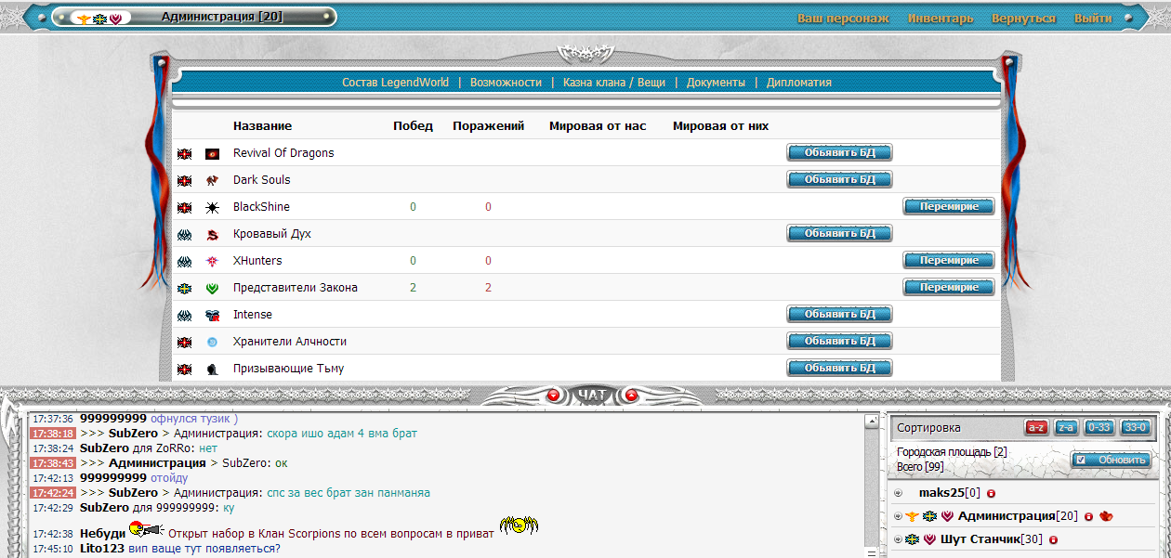Viewport: 1171px width, 558px height.
Task: Open Состав LegendWorld tab
Action: click(395, 83)
